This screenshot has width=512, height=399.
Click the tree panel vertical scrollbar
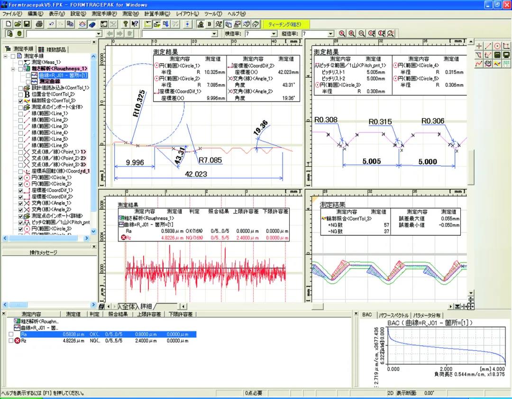93,142
